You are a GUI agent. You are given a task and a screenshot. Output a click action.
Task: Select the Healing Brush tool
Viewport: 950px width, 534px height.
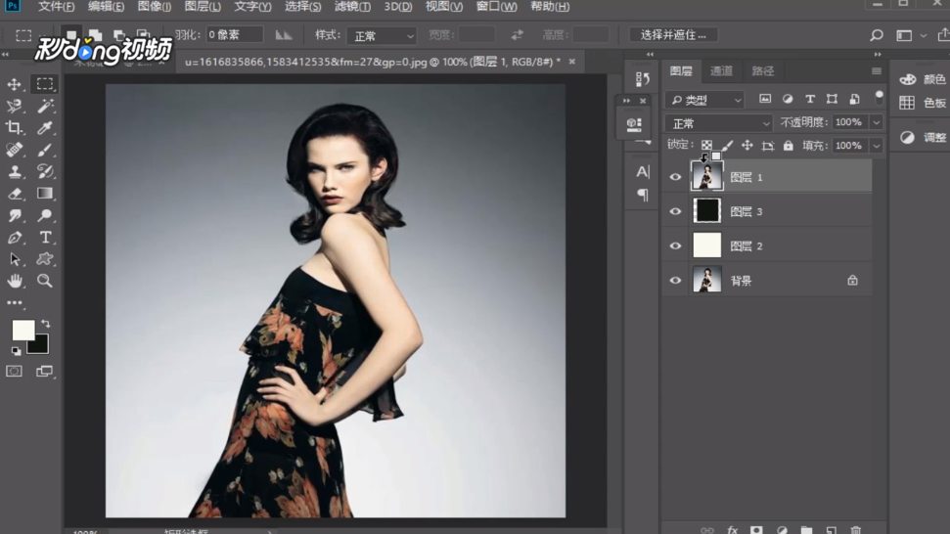click(x=14, y=150)
